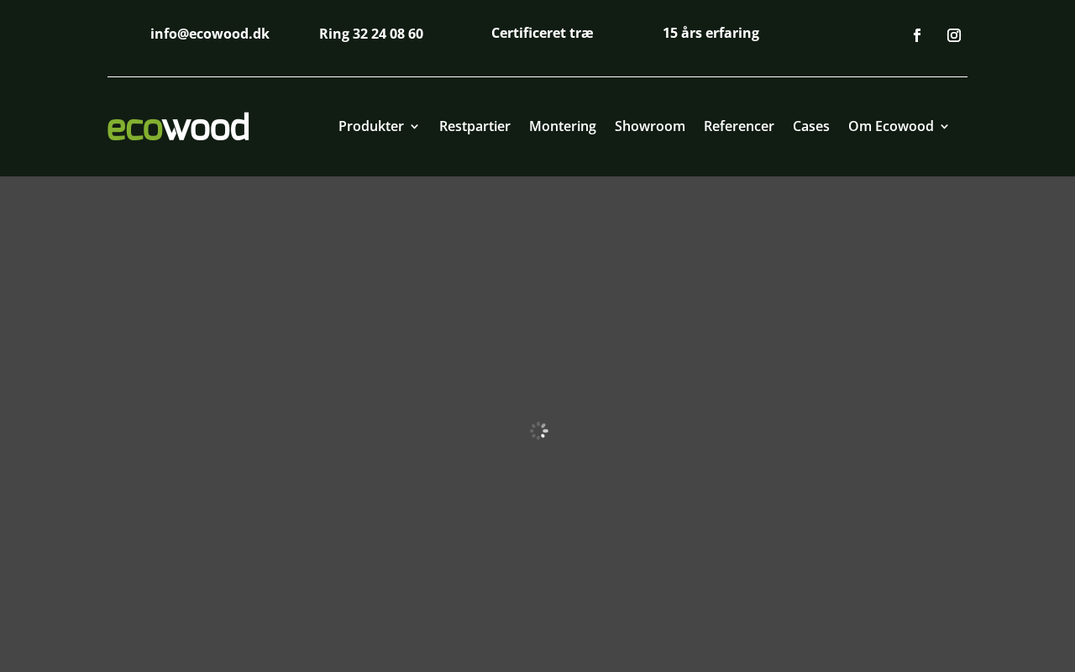Click the info@ecowood.dk email link
Image resolution: width=1075 pixels, height=672 pixels.
click(x=210, y=34)
